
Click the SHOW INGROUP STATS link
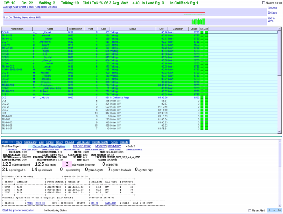[95, 150]
